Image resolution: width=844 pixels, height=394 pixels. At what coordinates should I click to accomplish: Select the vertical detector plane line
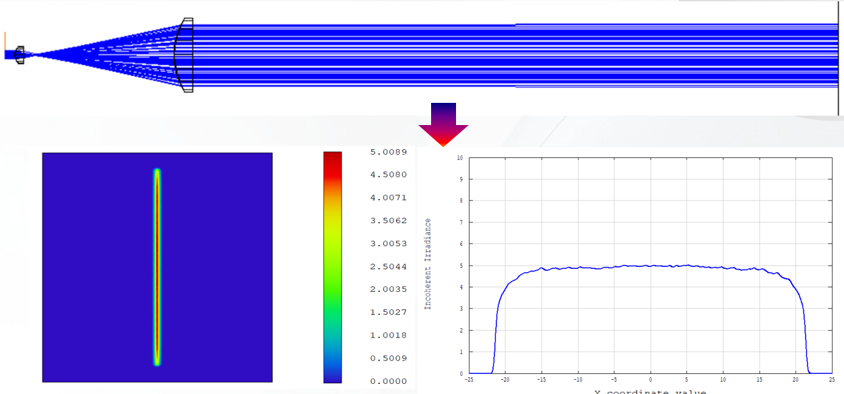838,57
